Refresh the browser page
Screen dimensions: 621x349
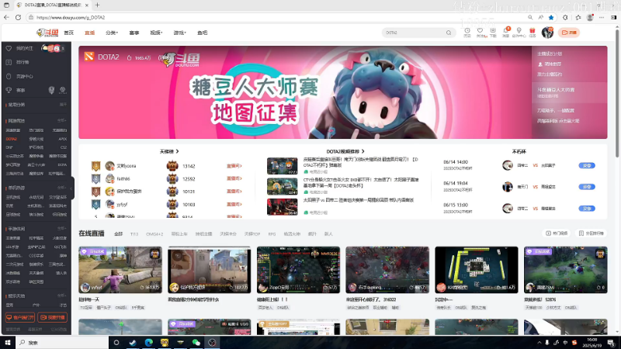coord(18,17)
